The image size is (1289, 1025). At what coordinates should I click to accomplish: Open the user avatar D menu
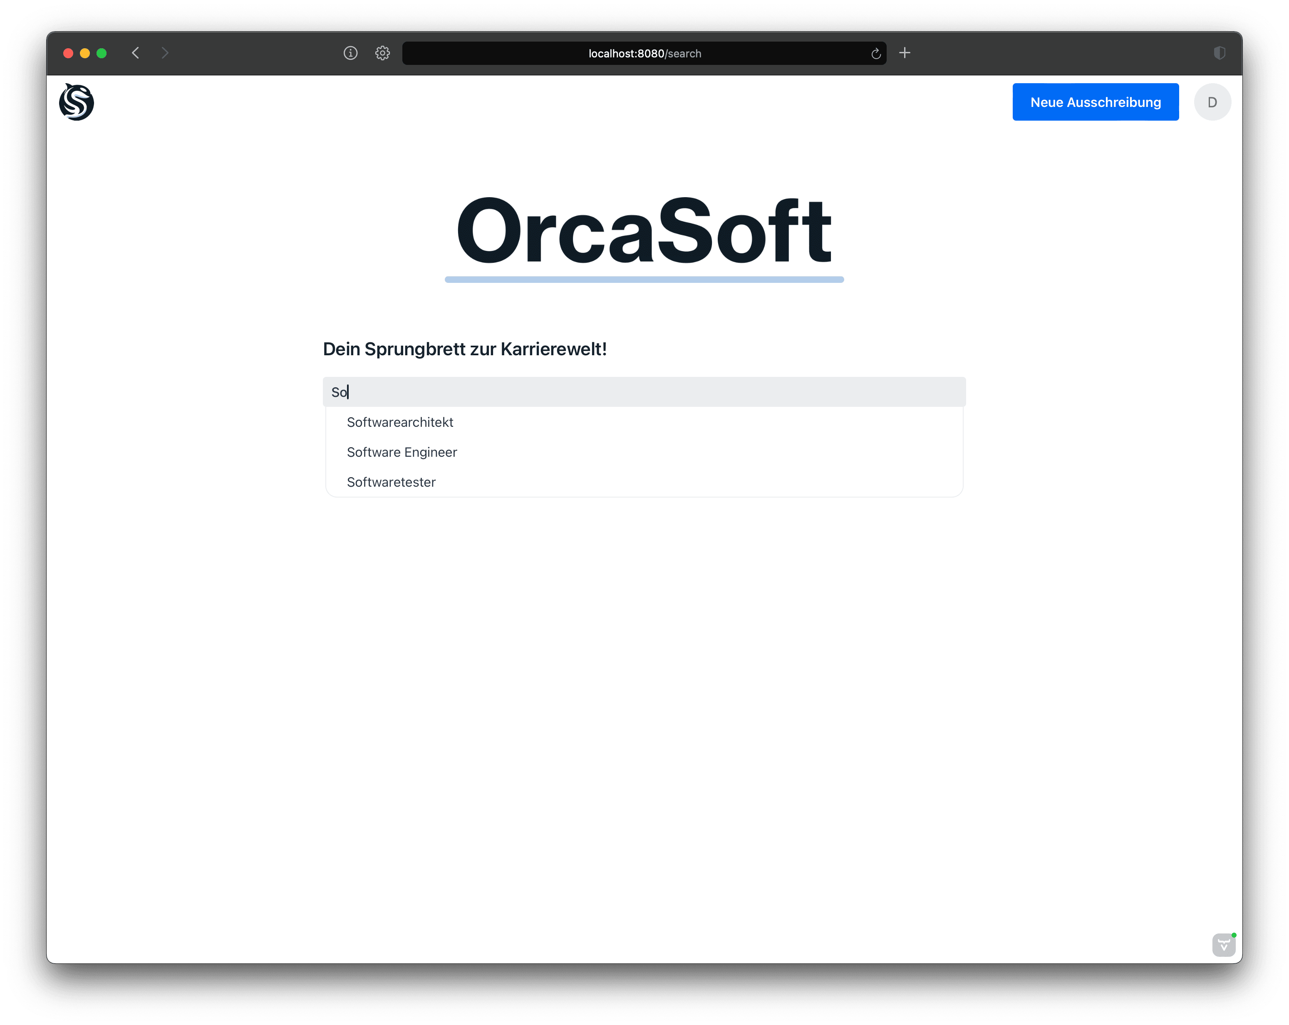[1212, 102]
